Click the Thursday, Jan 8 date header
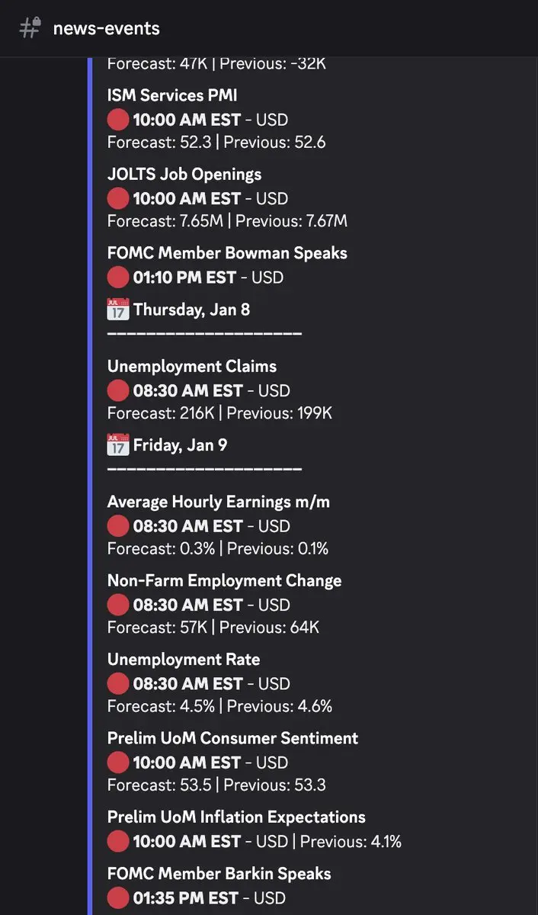 [191, 310]
